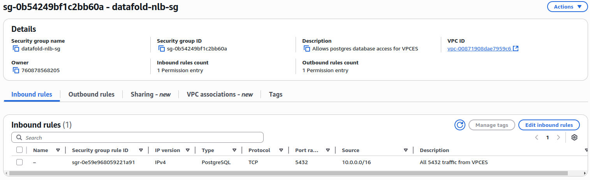
Task: Click source 10.0.0.0/16 cell
Action: pos(356,162)
